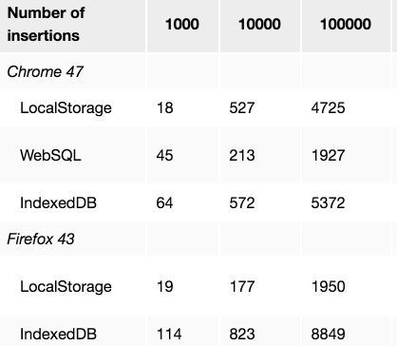The image size is (397, 346).
Task: Click the cell with value 5372
Action: click(x=328, y=202)
